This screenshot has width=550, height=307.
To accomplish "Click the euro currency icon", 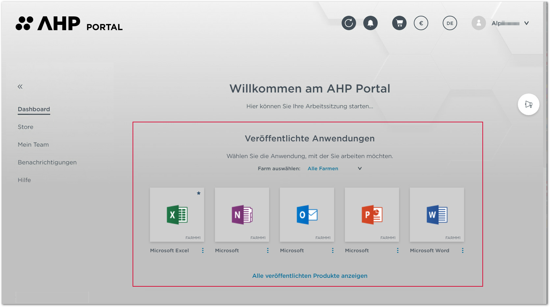I will coord(421,23).
